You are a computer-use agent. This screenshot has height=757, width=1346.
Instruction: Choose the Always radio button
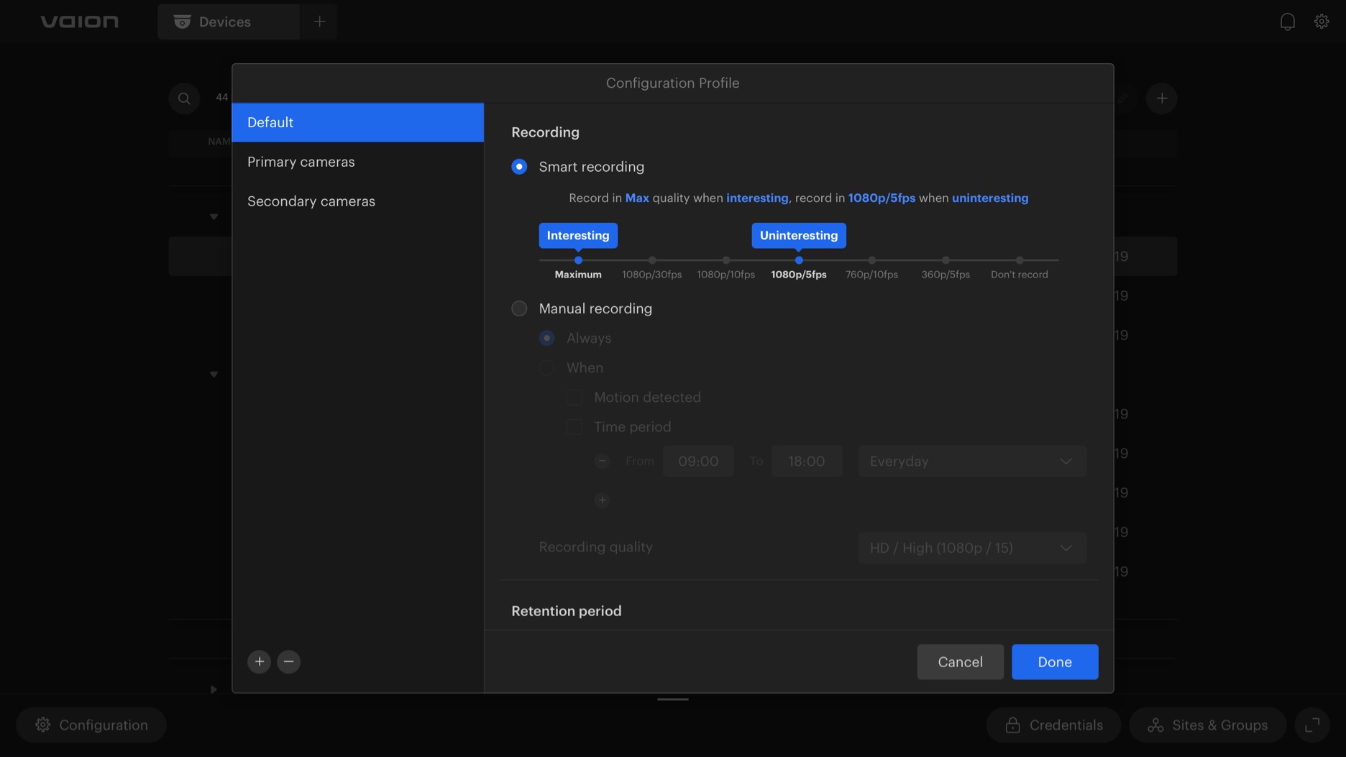pos(547,338)
